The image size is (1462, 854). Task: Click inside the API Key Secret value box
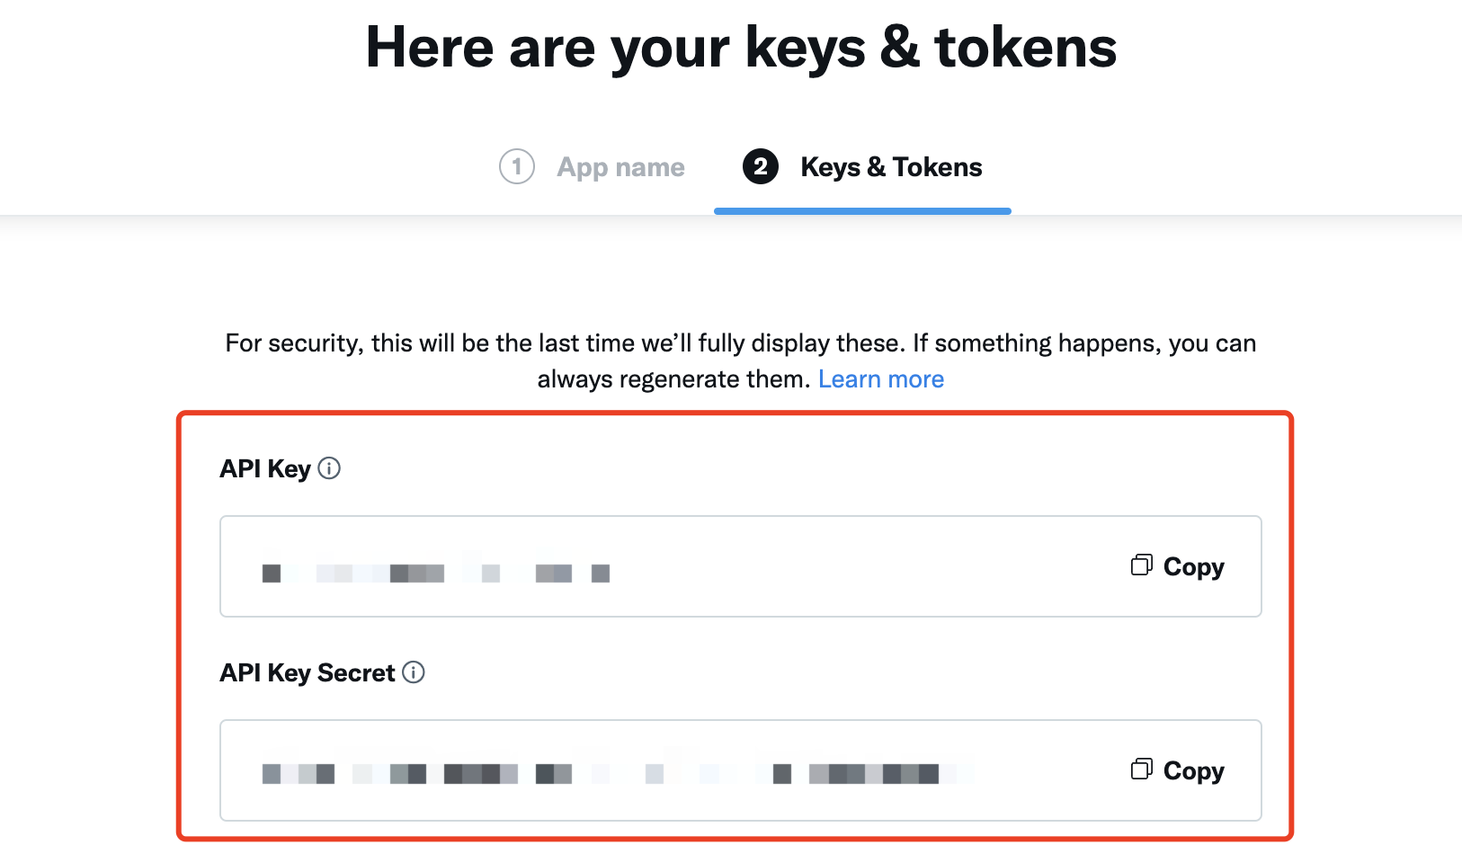[741, 770]
